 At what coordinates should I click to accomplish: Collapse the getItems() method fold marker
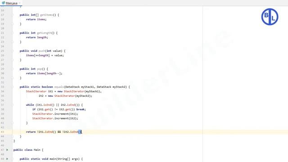pyautogui.click(x=12, y=15)
